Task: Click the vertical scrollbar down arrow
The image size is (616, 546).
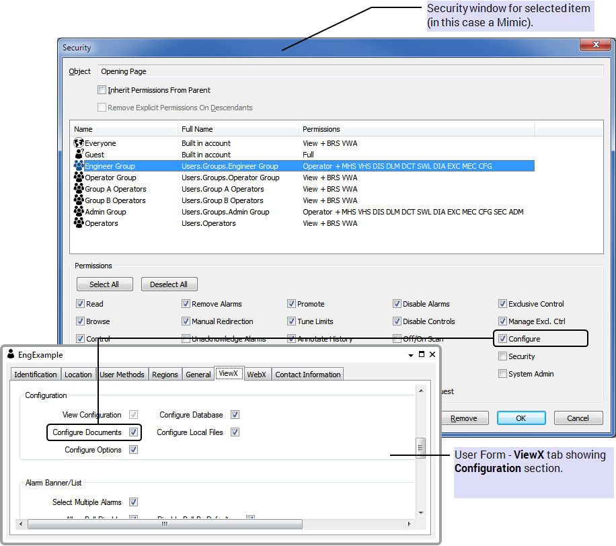Action: (421, 512)
